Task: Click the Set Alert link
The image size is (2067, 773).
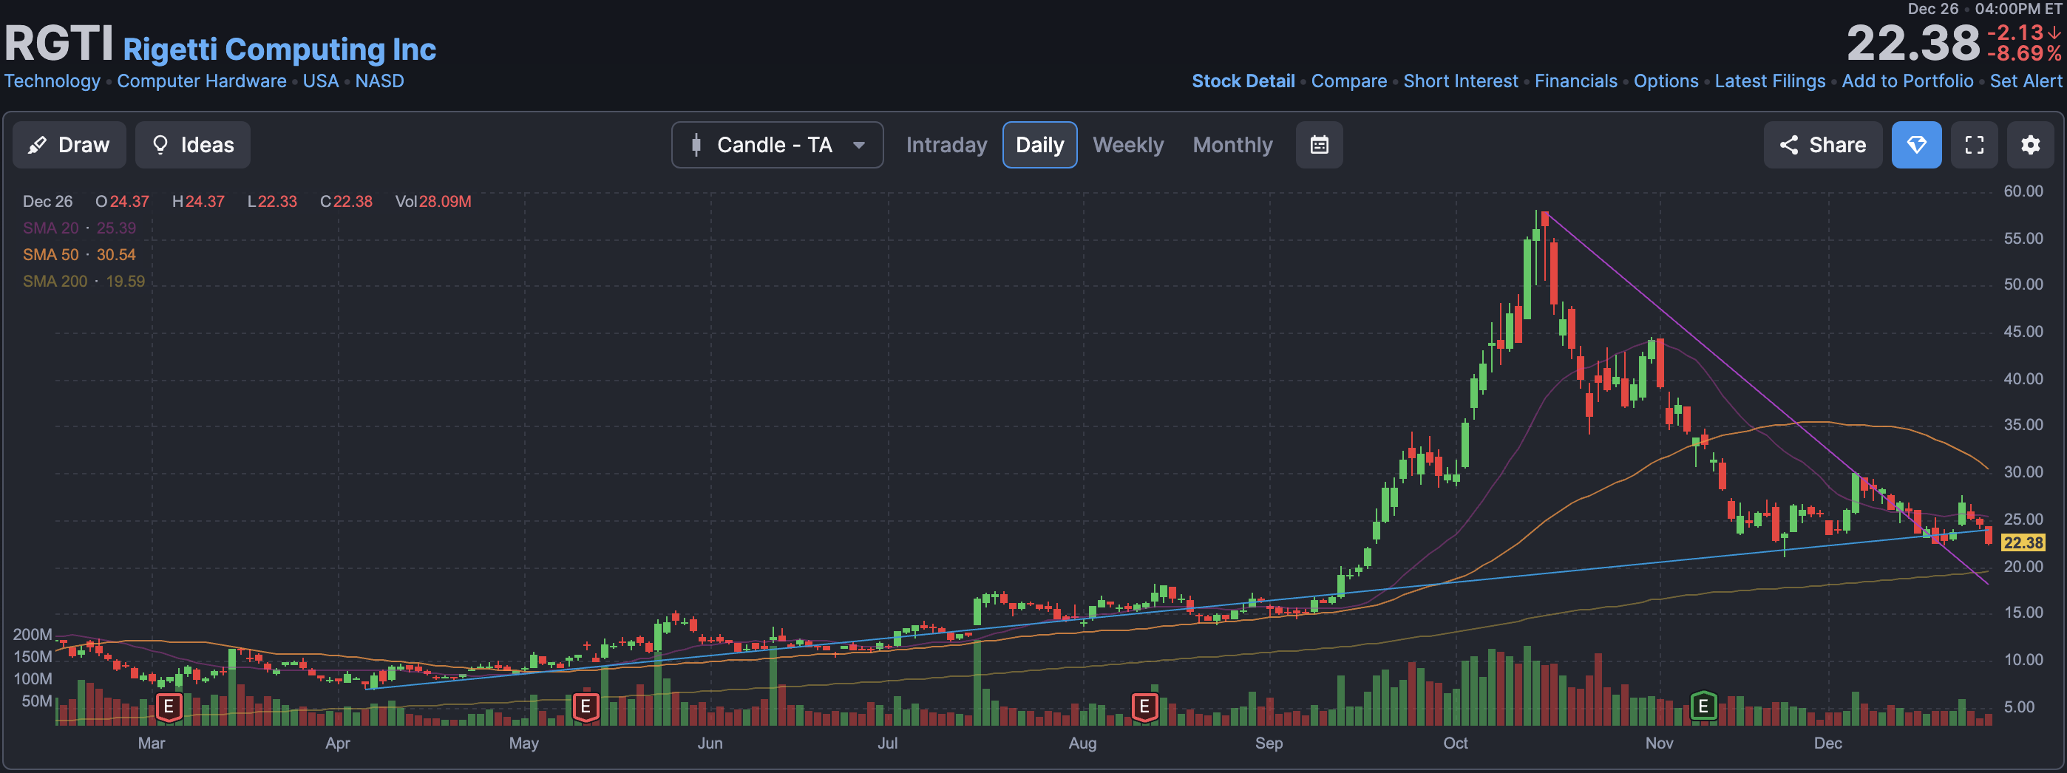Action: tap(2026, 81)
